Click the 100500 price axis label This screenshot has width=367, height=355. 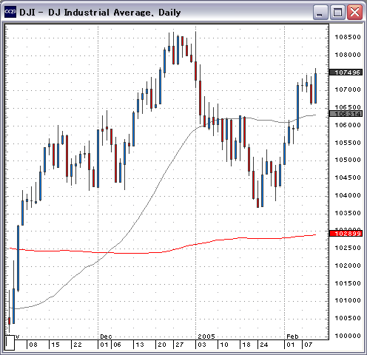348,318
